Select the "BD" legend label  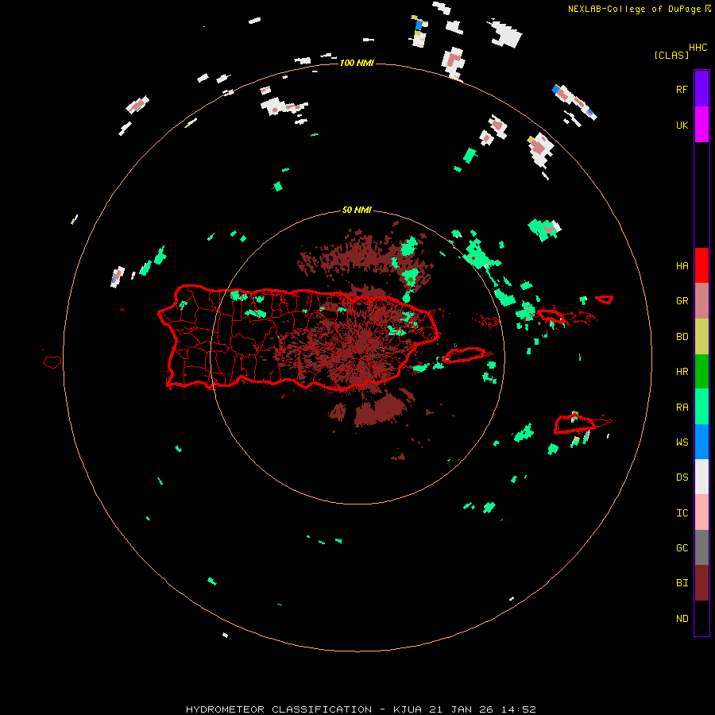(682, 337)
